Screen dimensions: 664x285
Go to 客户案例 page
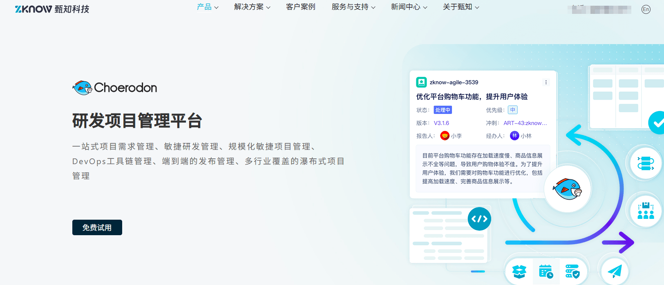[x=301, y=7]
